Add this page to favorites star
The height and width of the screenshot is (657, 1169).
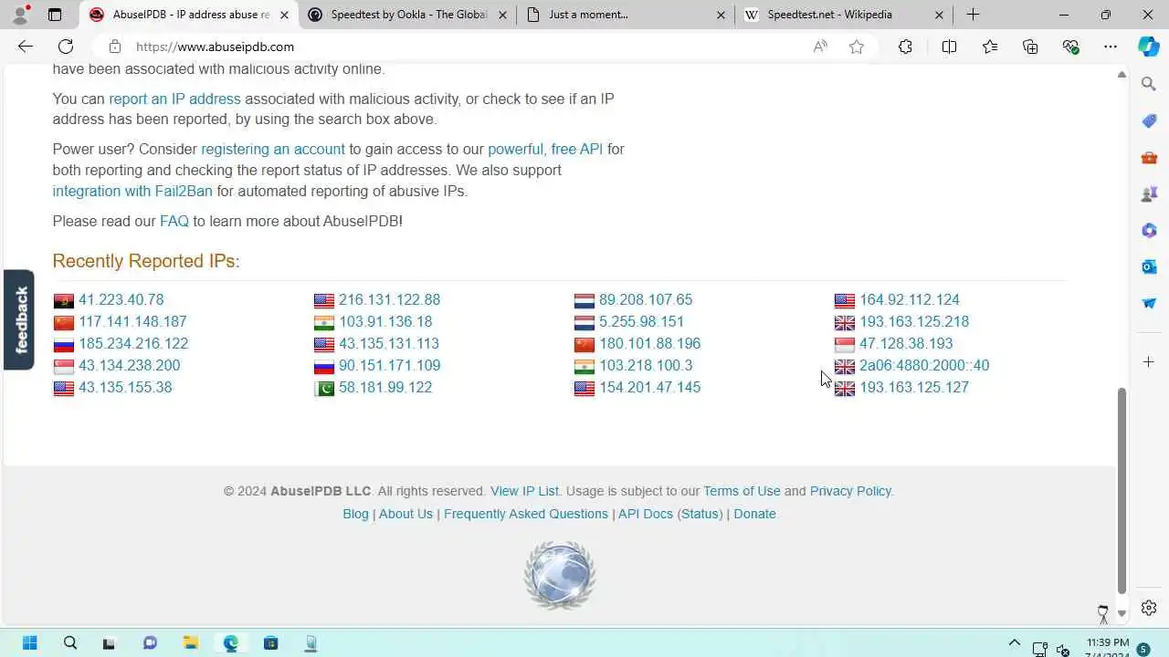click(x=857, y=47)
